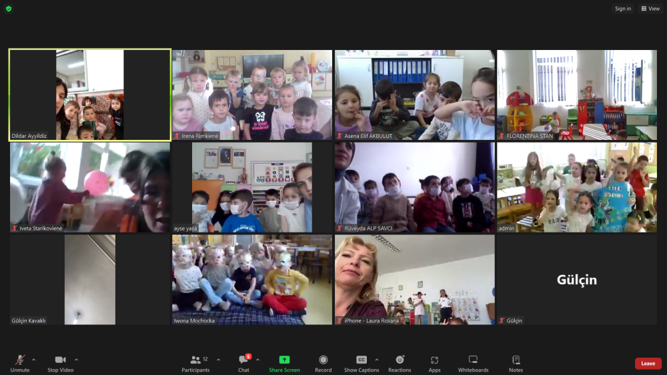The width and height of the screenshot is (667, 375).
Task: Click participant count 12 next to Participants
Action: [205, 359]
